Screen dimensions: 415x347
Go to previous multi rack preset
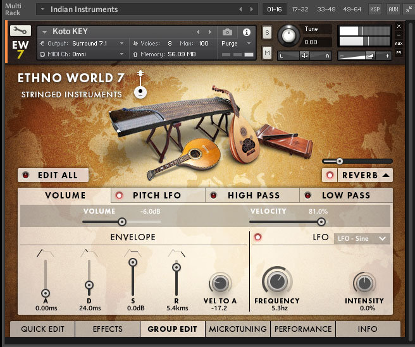[240, 9]
